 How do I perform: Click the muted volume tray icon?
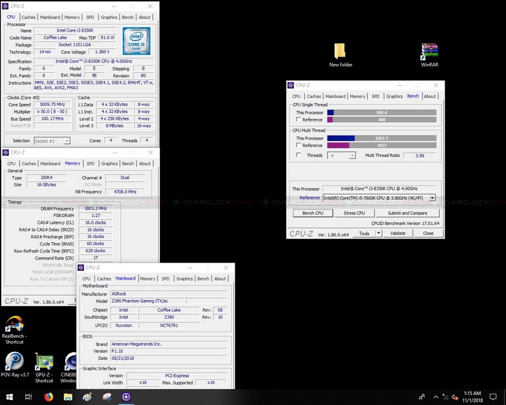point(455,397)
